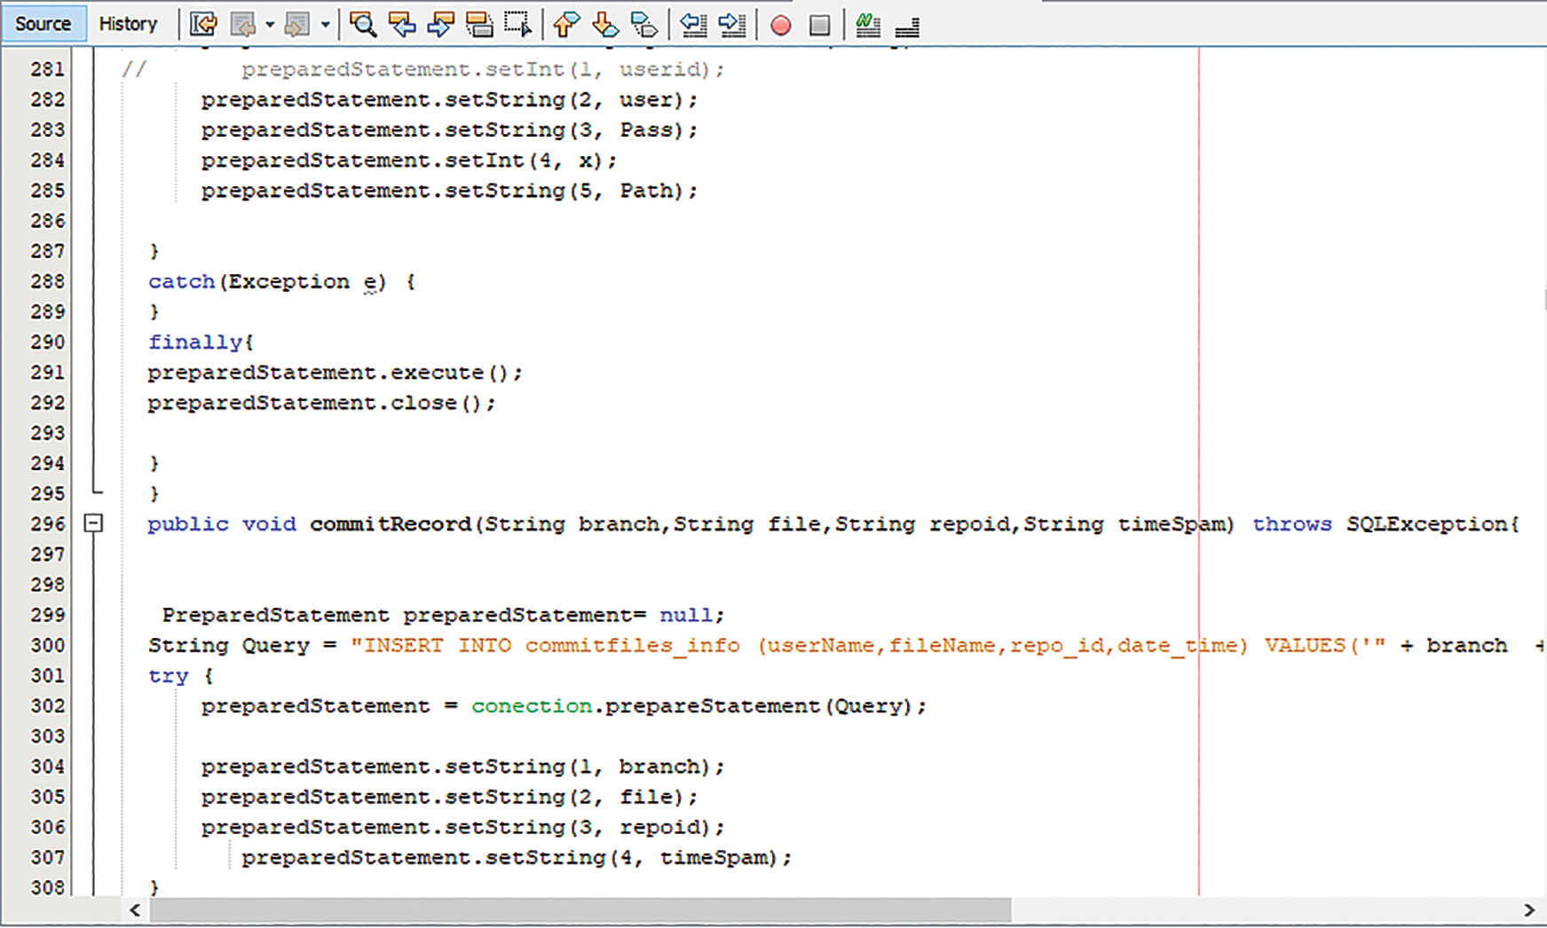Go to previous bookmark

(x=566, y=25)
